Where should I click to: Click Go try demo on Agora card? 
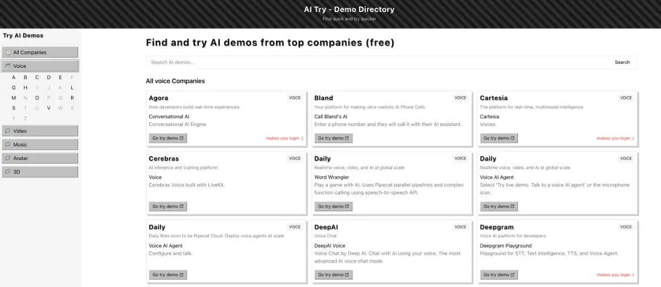coord(168,138)
